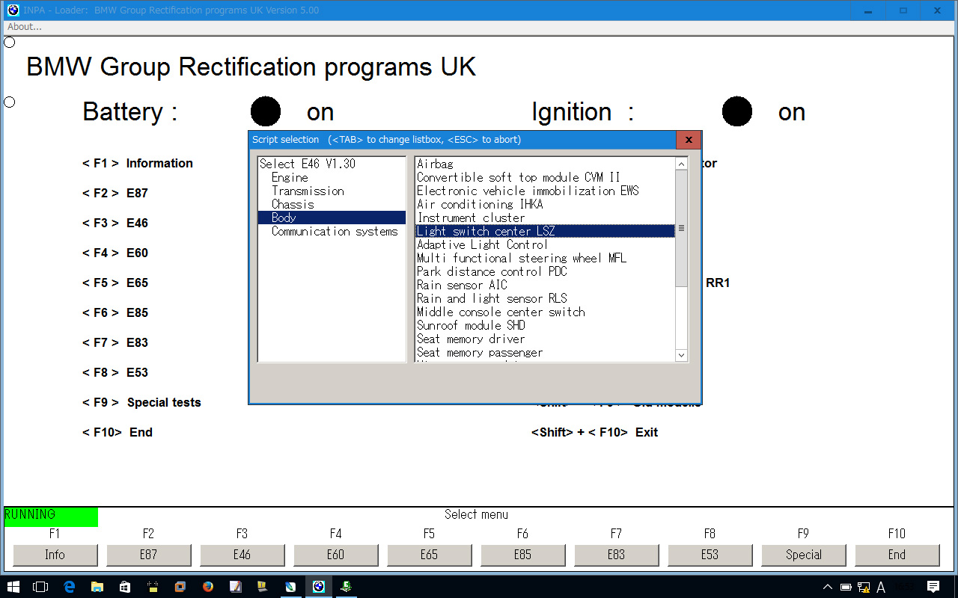Click '< F9 > Special tests' menu text
This screenshot has height=598, width=958.
141,402
